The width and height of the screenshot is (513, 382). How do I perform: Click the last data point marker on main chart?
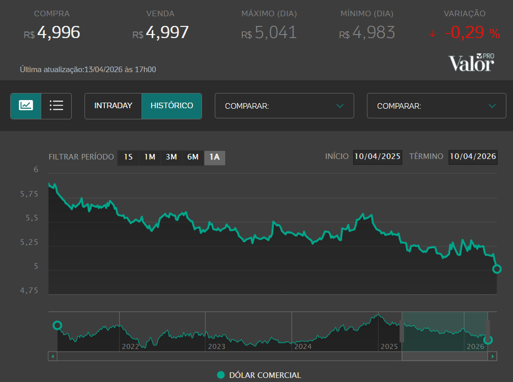coord(497,269)
